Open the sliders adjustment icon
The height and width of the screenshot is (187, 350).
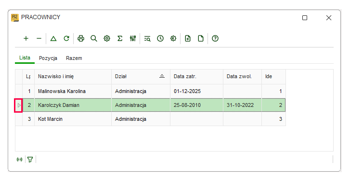click(133, 38)
